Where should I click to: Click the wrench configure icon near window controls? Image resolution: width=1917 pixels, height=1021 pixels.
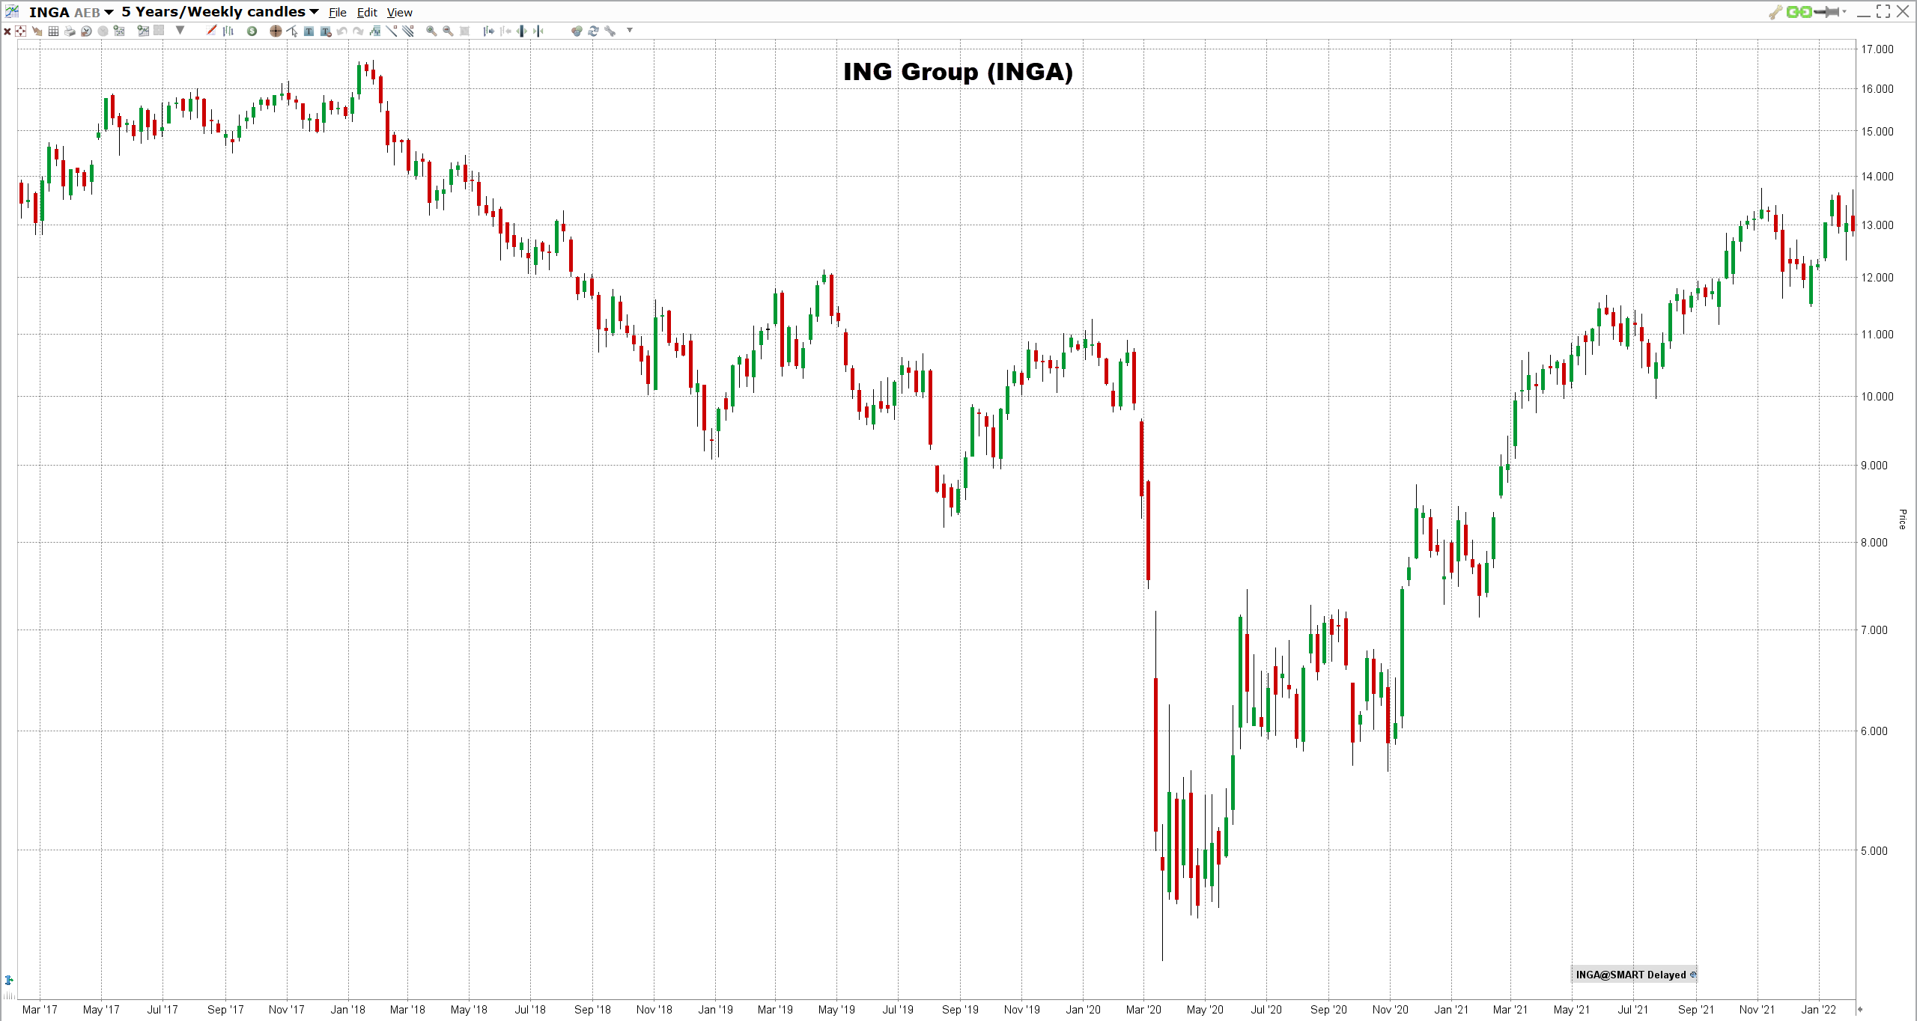coord(1775,12)
